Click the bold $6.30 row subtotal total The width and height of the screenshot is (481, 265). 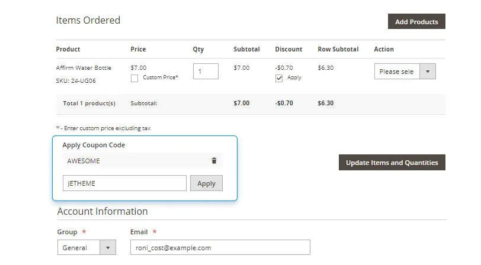[x=326, y=104]
